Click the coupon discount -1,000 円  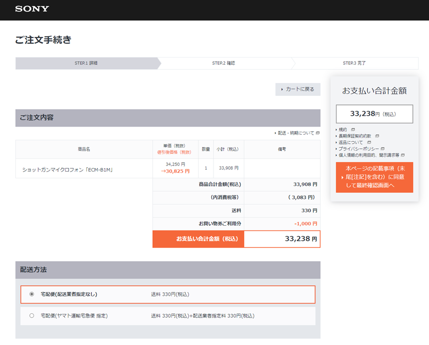306,224
